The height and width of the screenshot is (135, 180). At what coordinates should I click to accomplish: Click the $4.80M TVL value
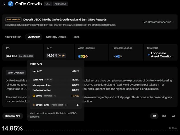[x=11, y=56]
